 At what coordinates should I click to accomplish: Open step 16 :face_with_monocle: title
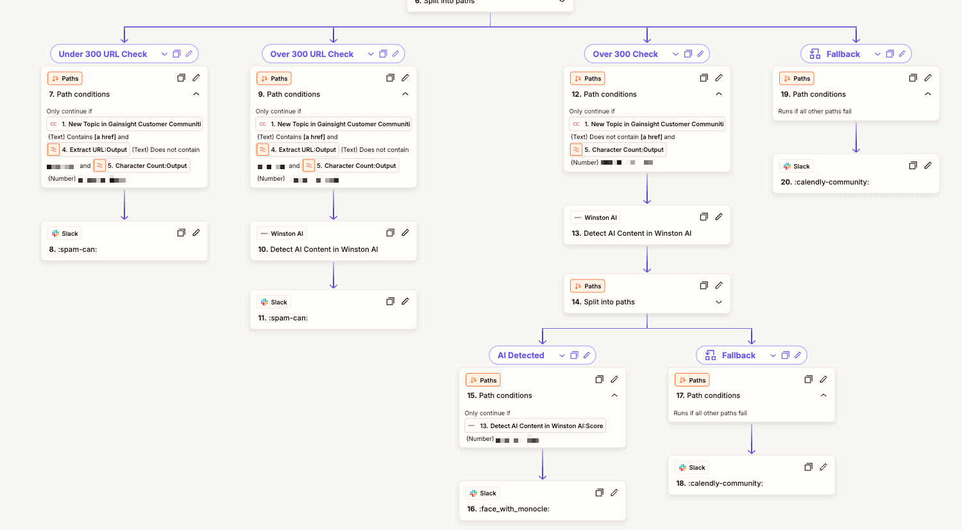[x=508, y=509]
